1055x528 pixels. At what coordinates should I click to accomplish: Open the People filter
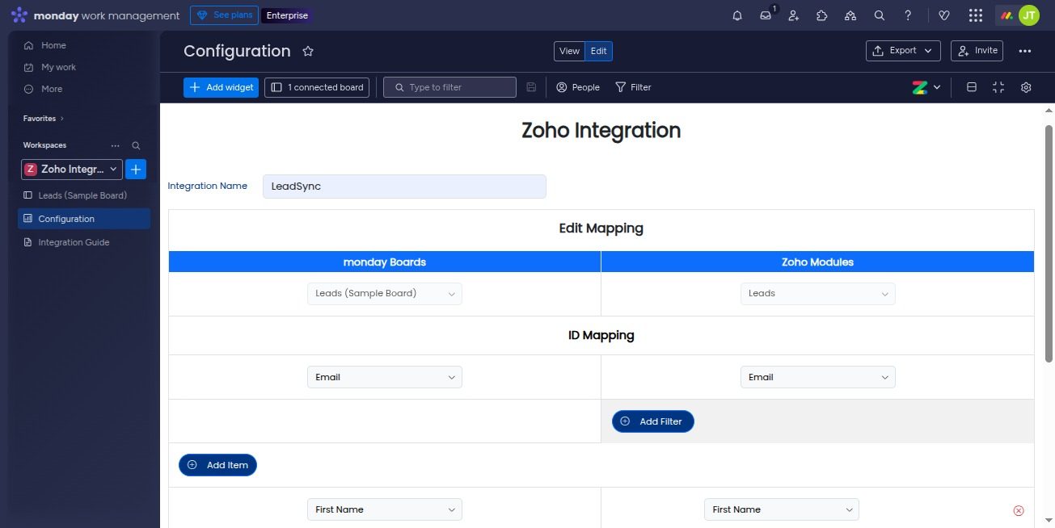pyautogui.click(x=578, y=87)
